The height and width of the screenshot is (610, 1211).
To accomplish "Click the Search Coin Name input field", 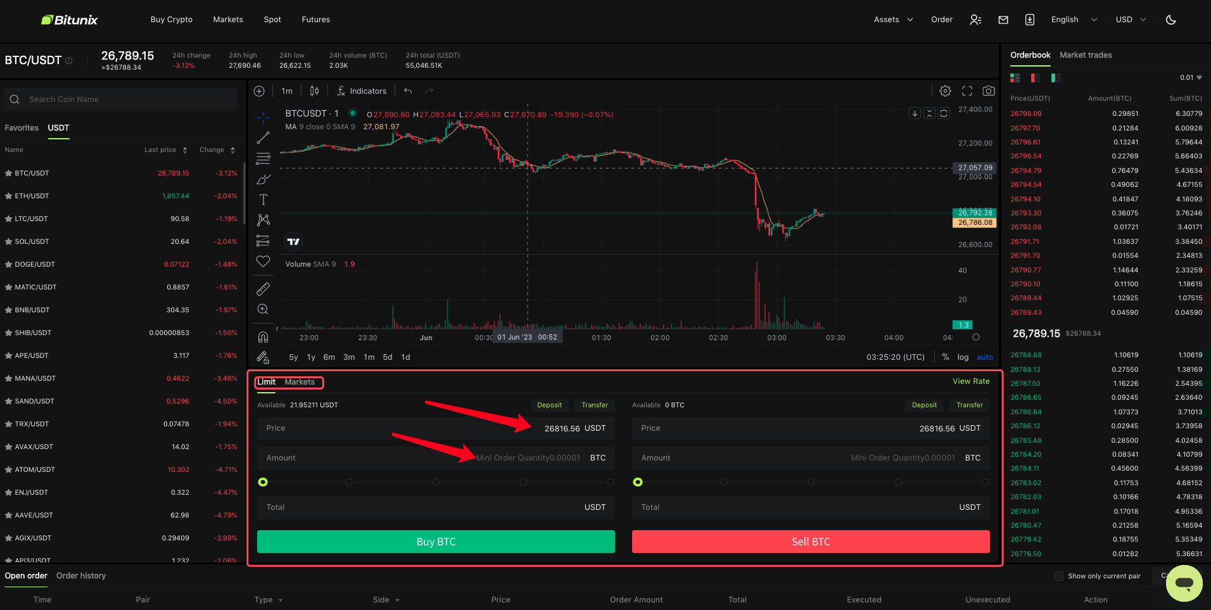I will pyautogui.click(x=120, y=99).
